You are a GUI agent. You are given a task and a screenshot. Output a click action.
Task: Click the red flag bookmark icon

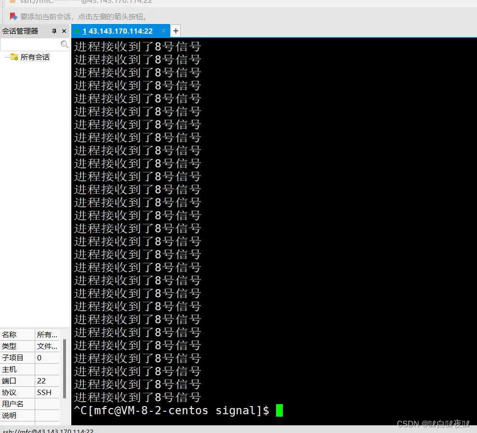coord(13,16)
